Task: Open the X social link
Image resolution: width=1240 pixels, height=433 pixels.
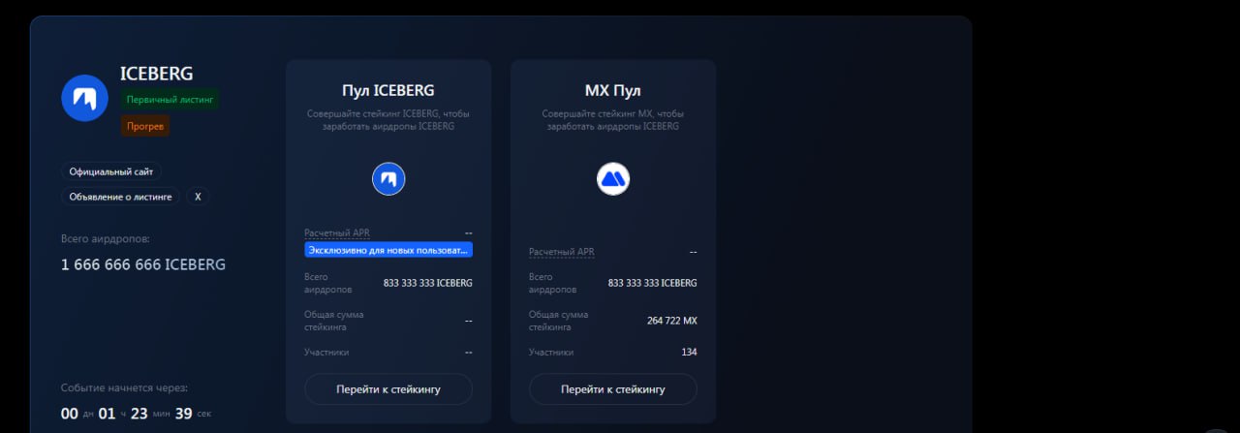Action: [198, 197]
